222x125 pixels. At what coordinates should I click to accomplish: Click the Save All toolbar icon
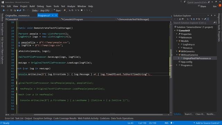pyautogui.click(x=20, y=10)
